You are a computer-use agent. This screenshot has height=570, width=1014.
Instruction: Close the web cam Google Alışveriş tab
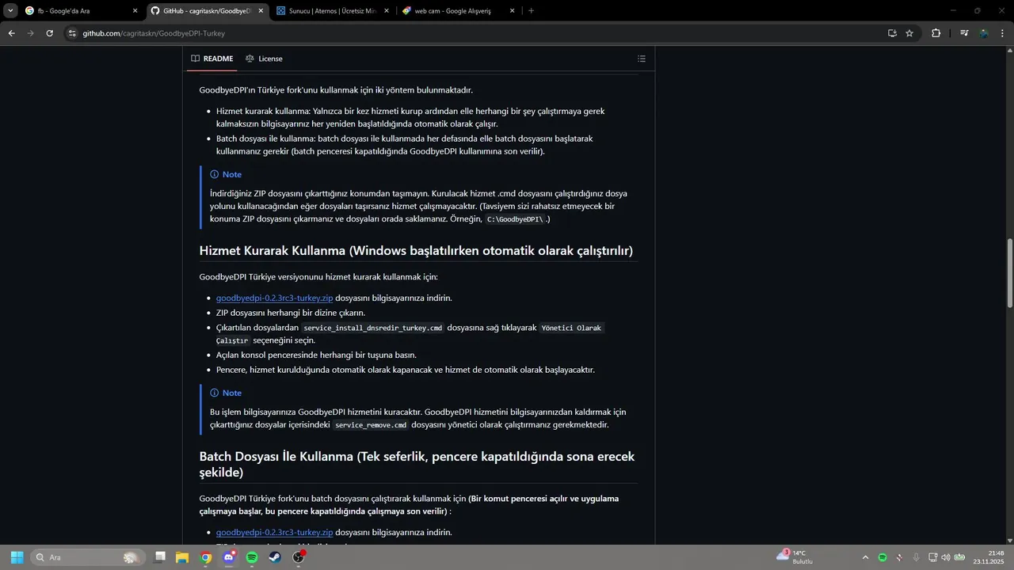pos(512,11)
